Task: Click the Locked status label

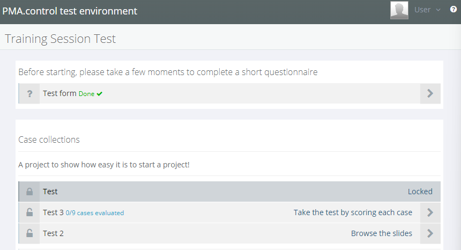Action: [420, 192]
